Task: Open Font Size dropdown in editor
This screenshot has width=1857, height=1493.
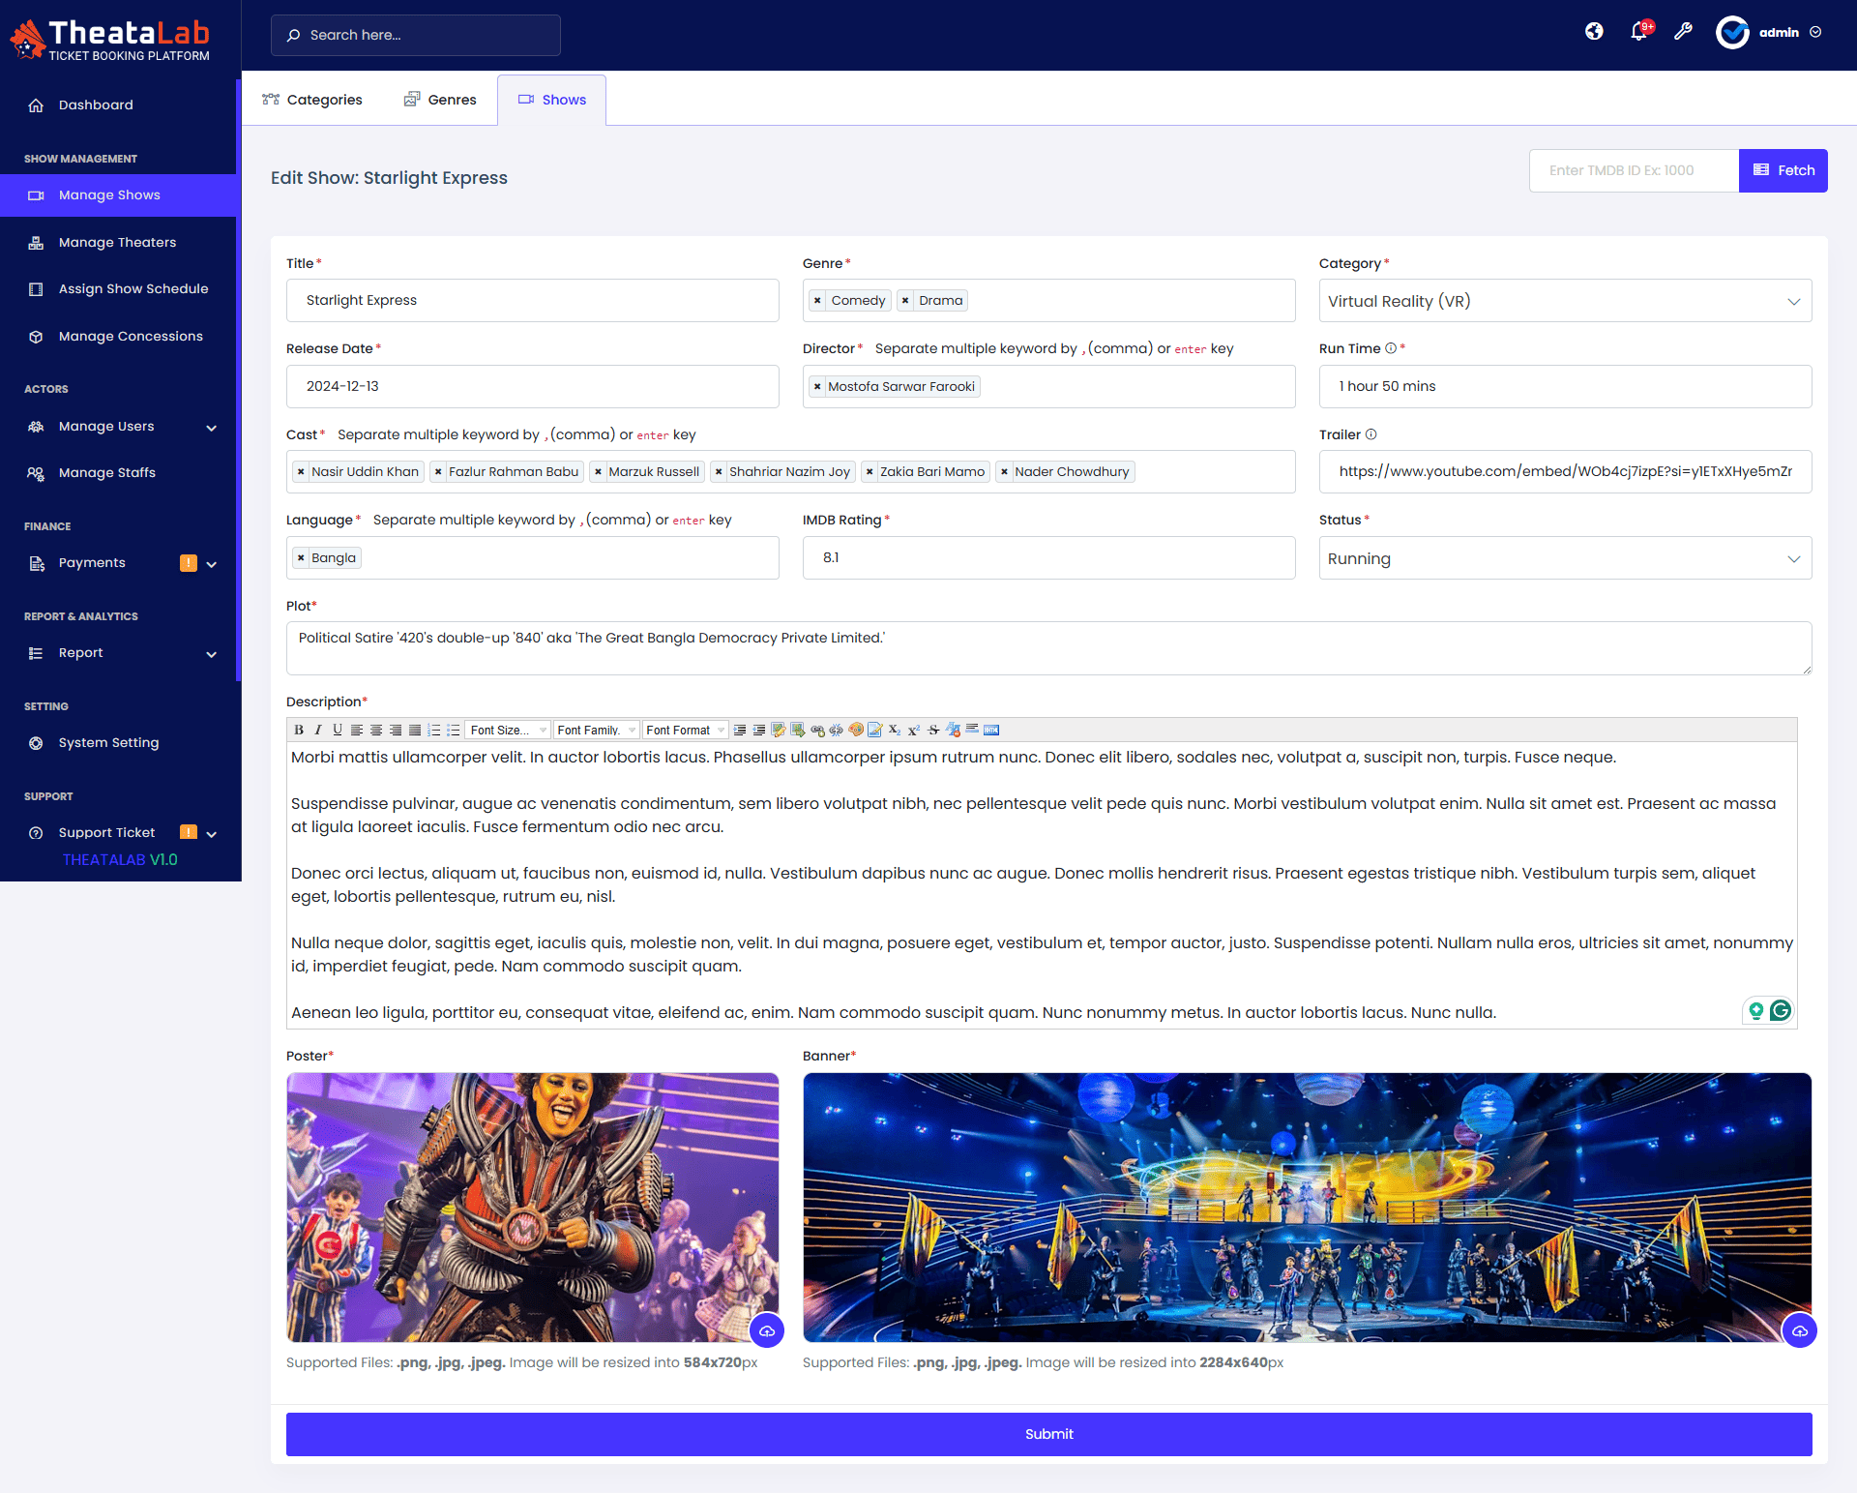Action: (508, 730)
